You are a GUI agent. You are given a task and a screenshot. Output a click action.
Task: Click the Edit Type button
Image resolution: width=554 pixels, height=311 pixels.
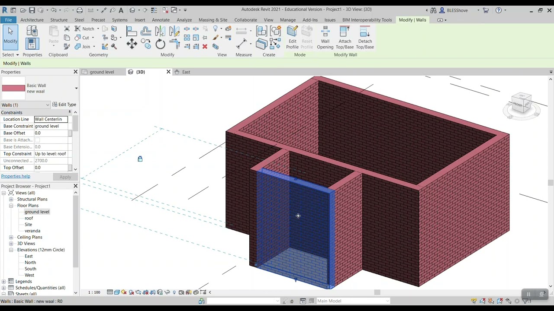click(64, 105)
